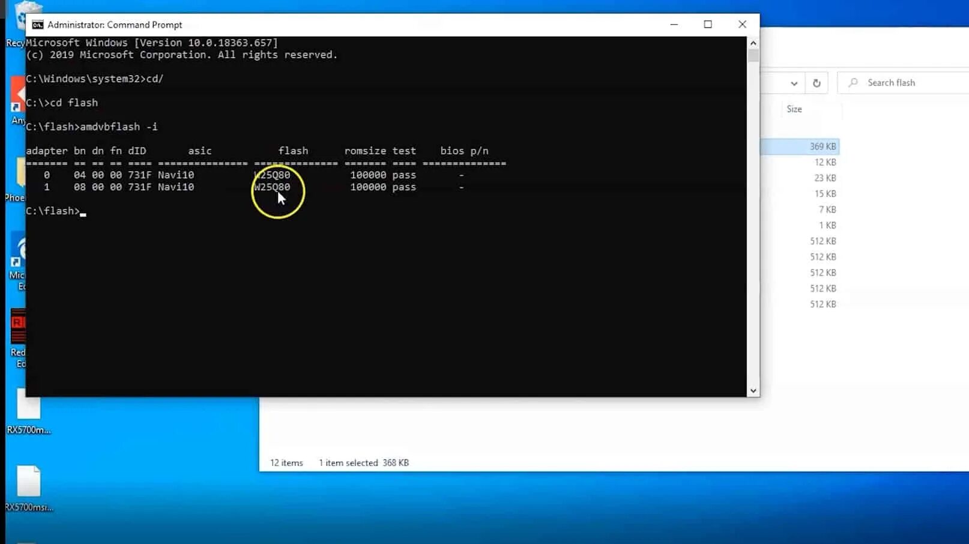Open the address bar history dropdown
Viewport: 969px width, 544px height.
point(794,83)
